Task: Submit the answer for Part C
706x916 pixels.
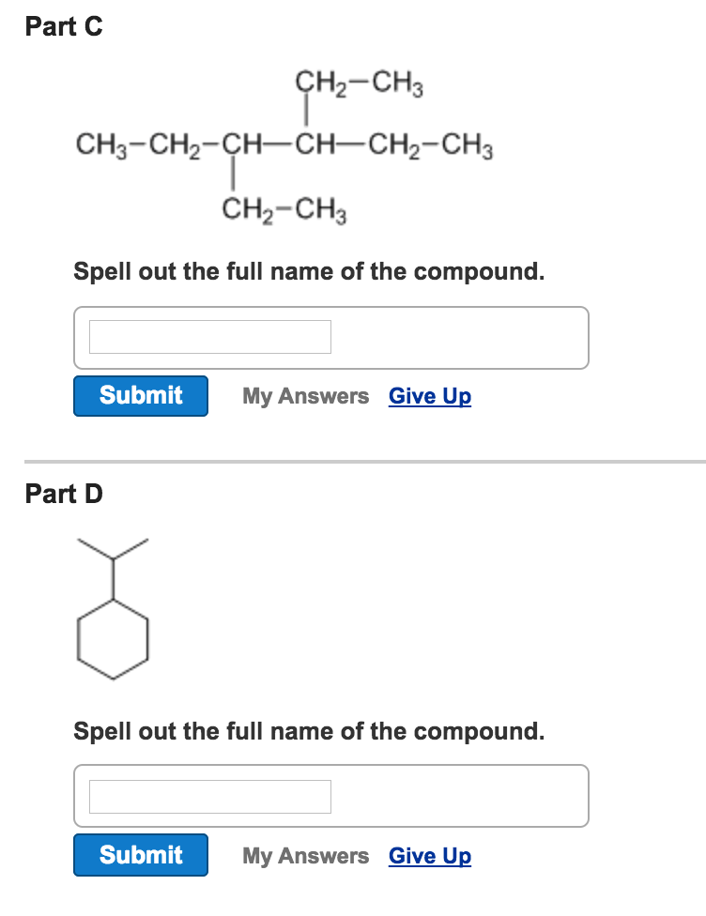Action: 140,395
